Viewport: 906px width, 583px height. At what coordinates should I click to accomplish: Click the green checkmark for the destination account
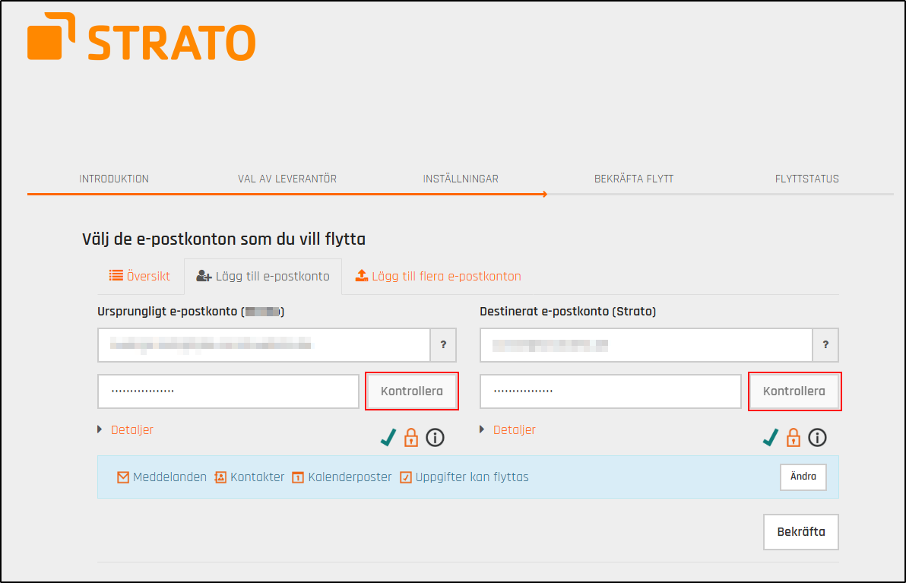(771, 438)
